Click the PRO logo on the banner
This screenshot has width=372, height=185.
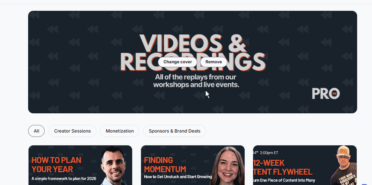pos(326,94)
